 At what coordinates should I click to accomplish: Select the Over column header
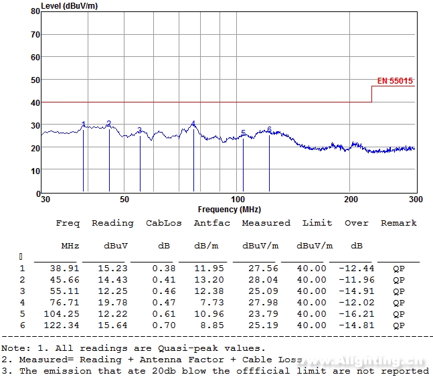coord(357,223)
